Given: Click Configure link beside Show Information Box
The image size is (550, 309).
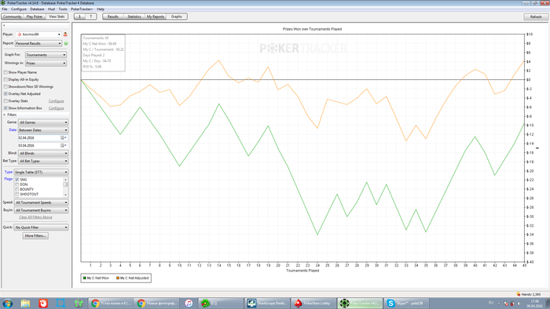Looking at the screenshot, I should (x=56, y=108).
